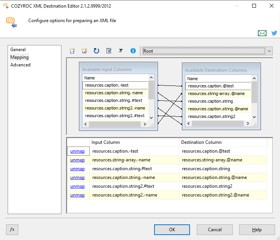Click destination columns scroll up arrow
This screenshot has width=280, height=240.
point(254,78)
